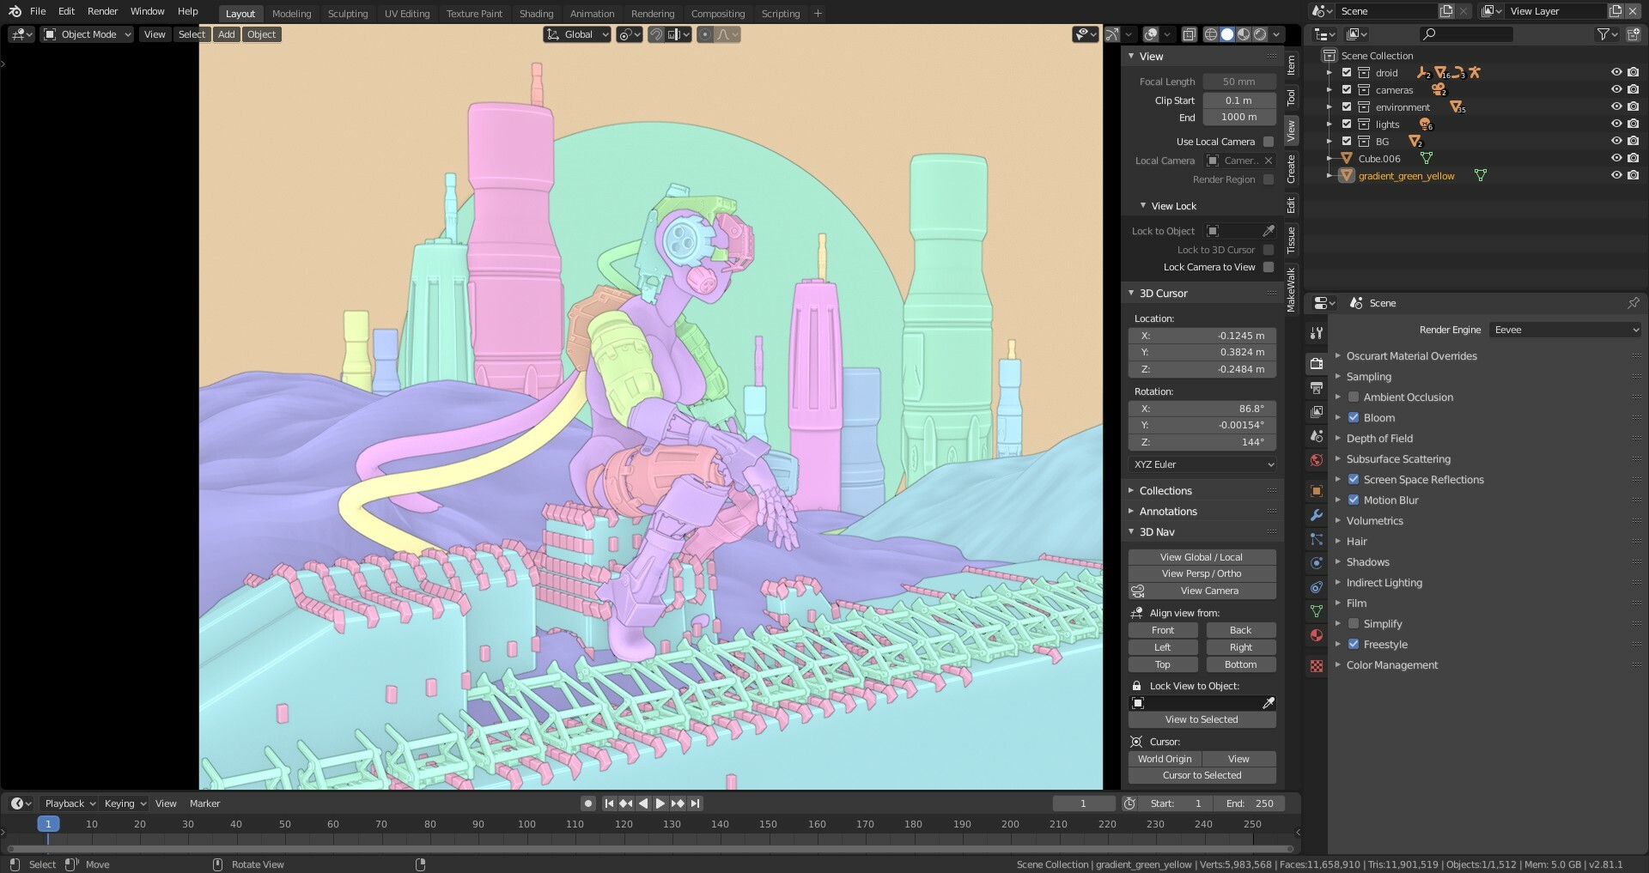This screenshot has width=1649, height=873.
Task: Open the Render menu
Action: pos(102,11)
